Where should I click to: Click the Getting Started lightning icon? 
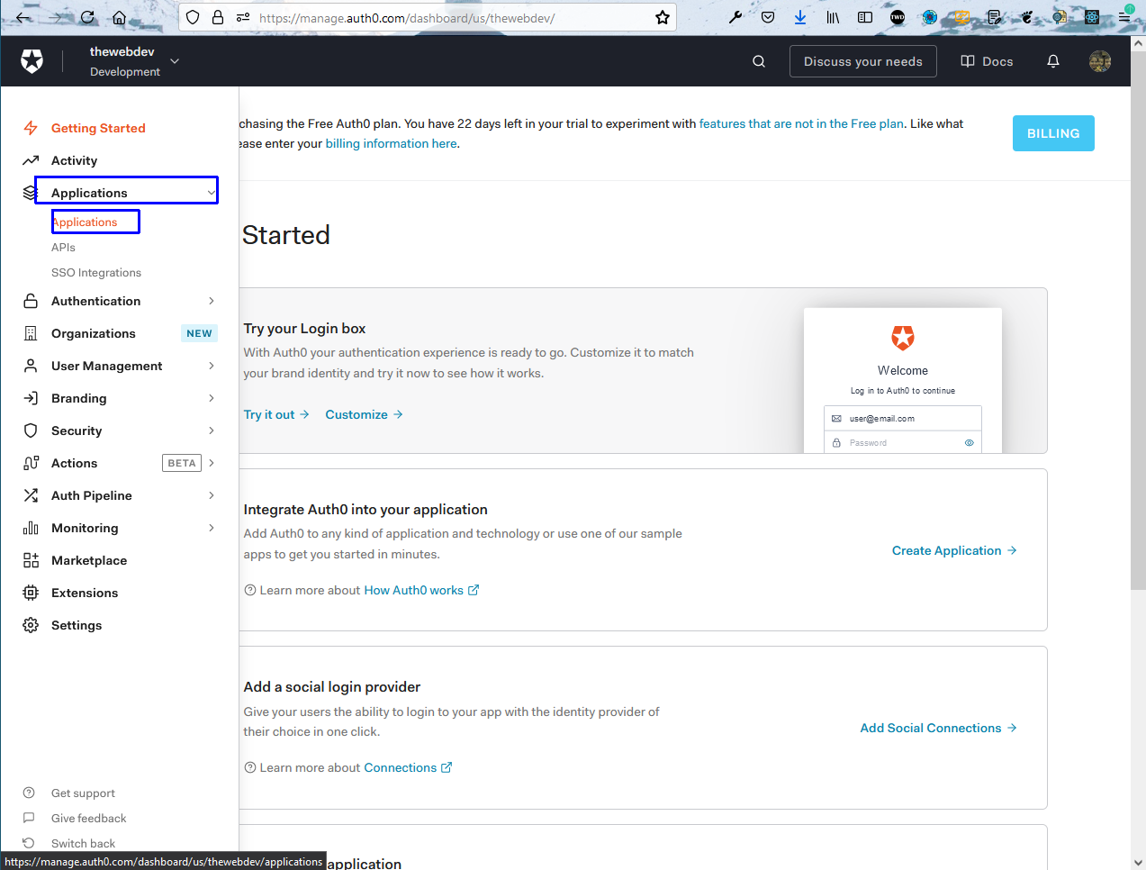[x=31, y=128]
